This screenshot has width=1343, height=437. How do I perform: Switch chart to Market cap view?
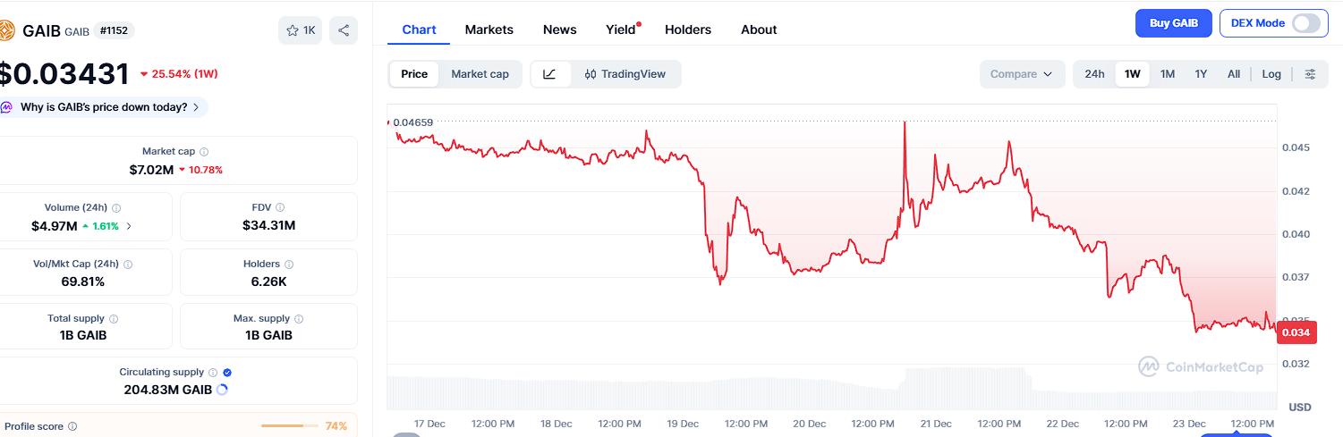pos(480,74)
